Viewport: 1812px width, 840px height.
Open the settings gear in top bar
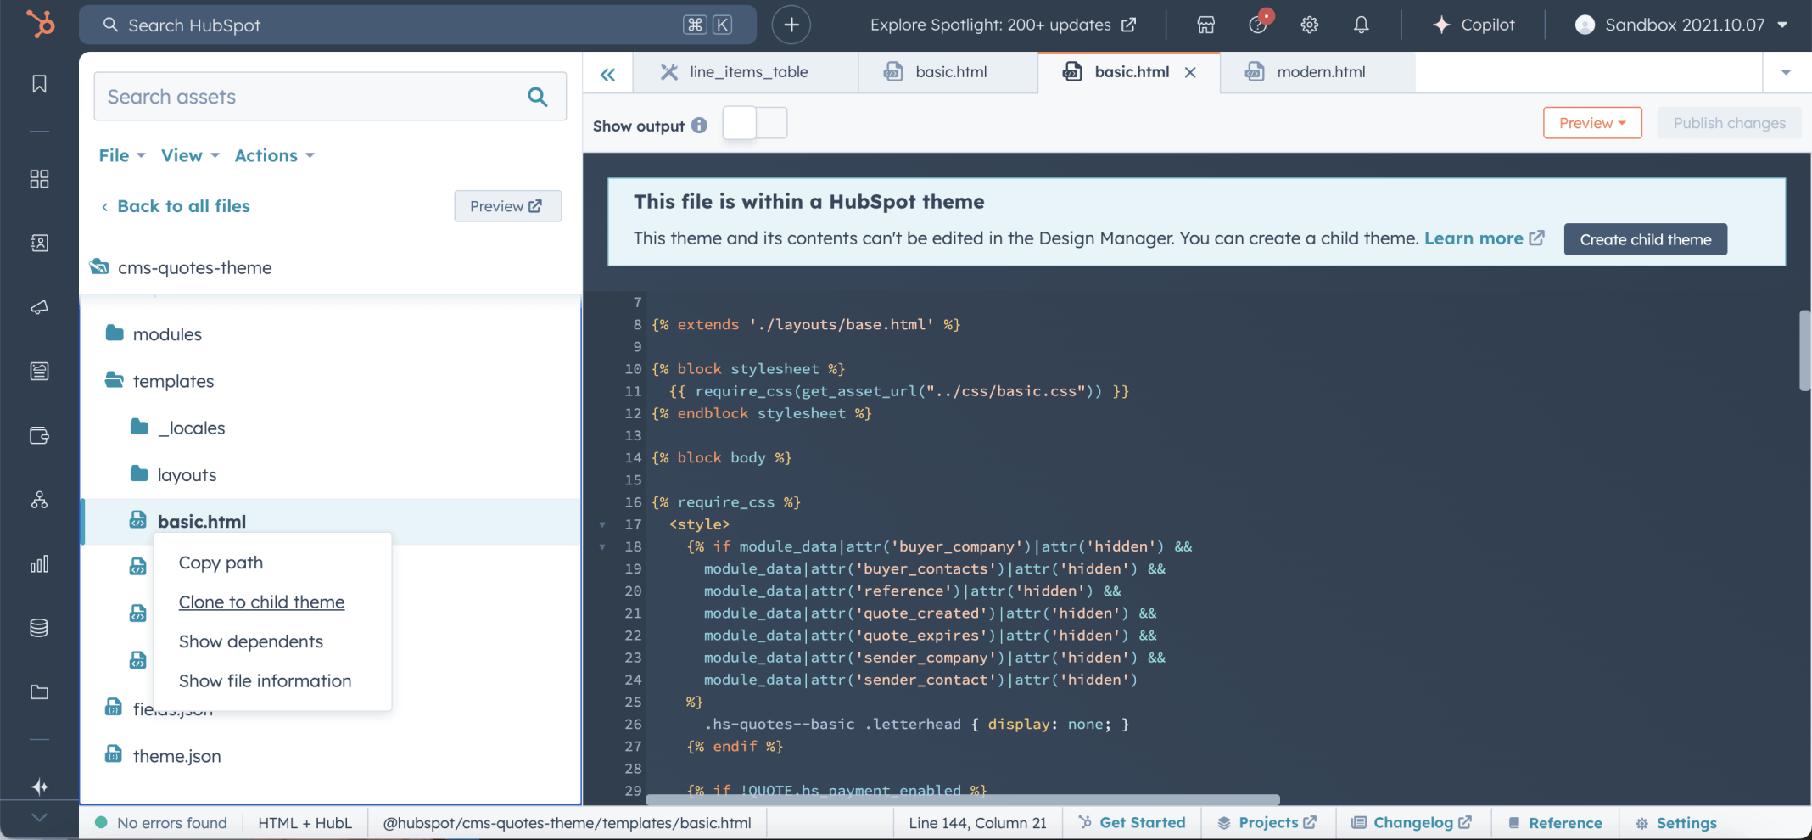[1310, 25]
